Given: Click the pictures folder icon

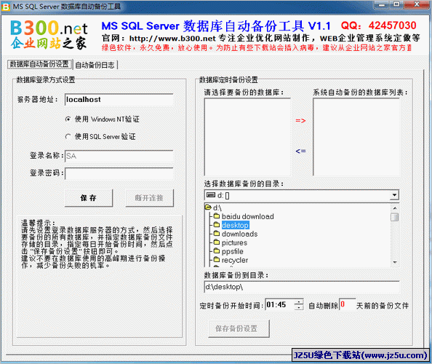Looking at the screenshot, I should tap(217, 242).
